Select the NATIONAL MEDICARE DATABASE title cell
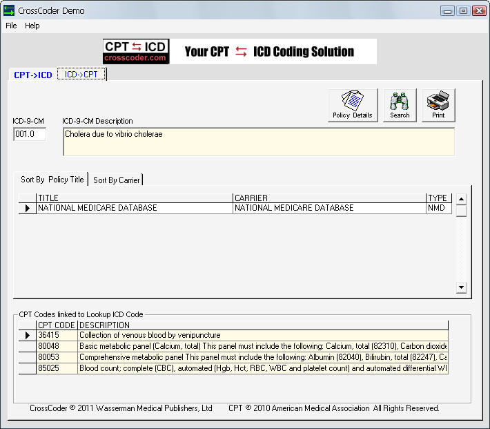The image size is (490, 429). tap(135, 208)
